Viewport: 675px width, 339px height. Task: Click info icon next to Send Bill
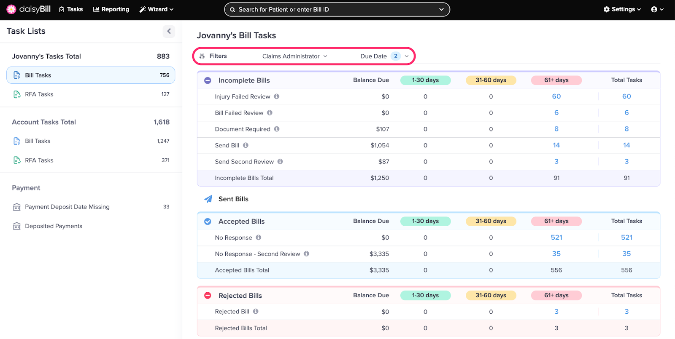[x=246, y=145]
